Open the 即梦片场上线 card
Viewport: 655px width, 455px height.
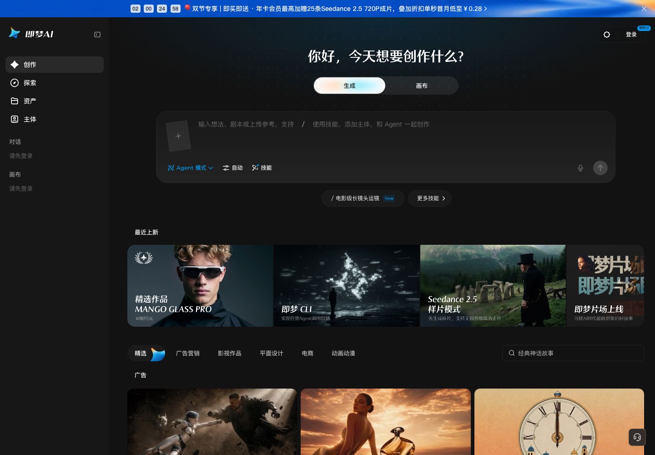(605, 286)
